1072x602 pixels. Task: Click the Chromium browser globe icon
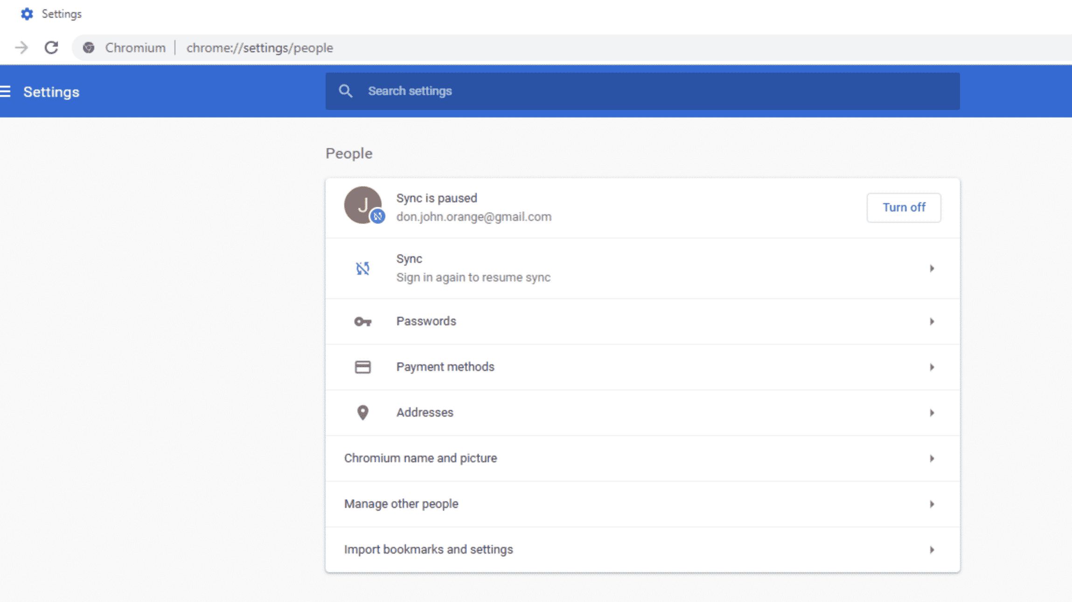[88, 48]
